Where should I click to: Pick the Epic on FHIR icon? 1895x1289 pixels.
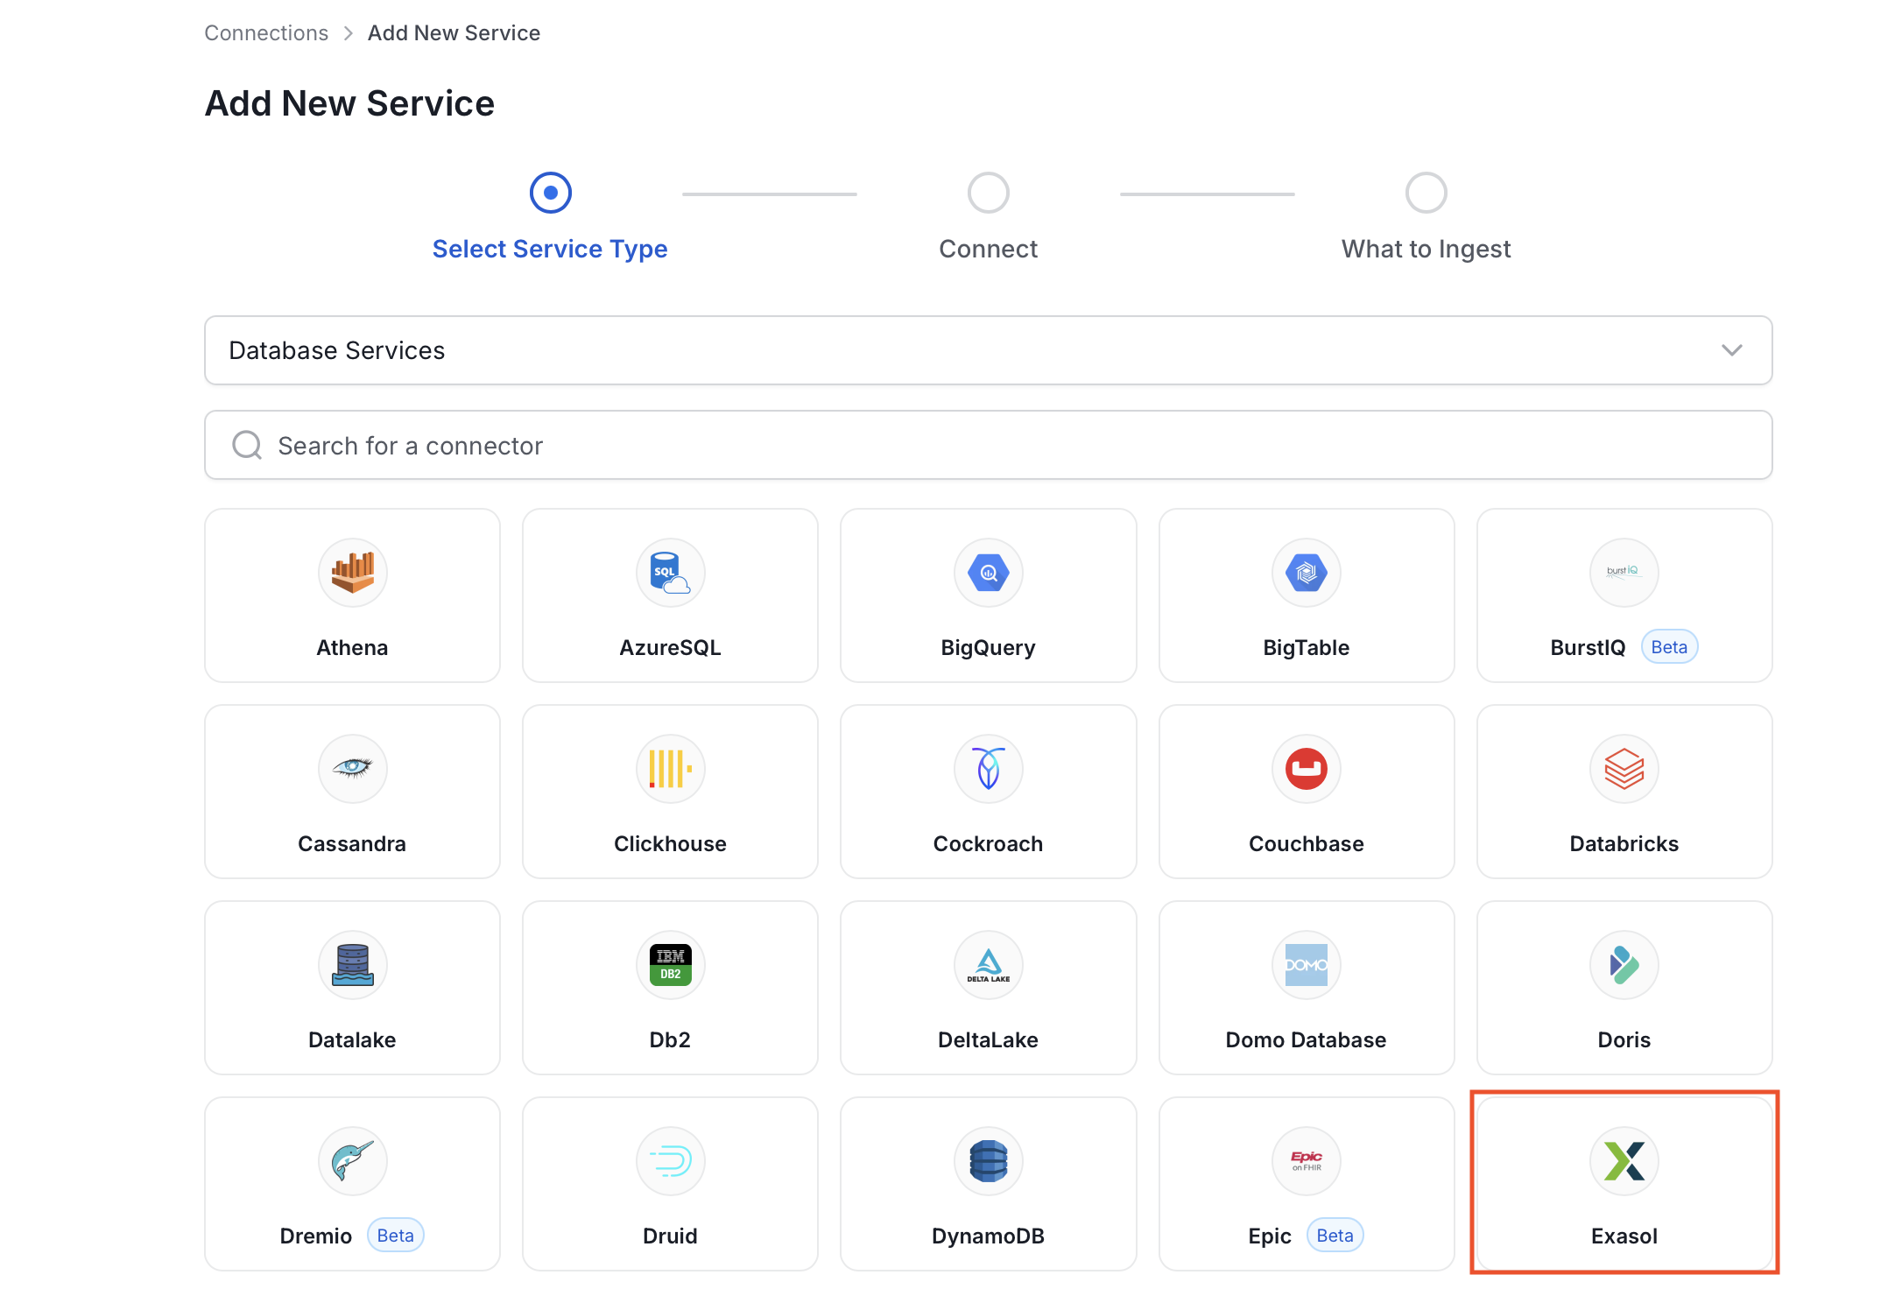(x=1307, y=1160)
